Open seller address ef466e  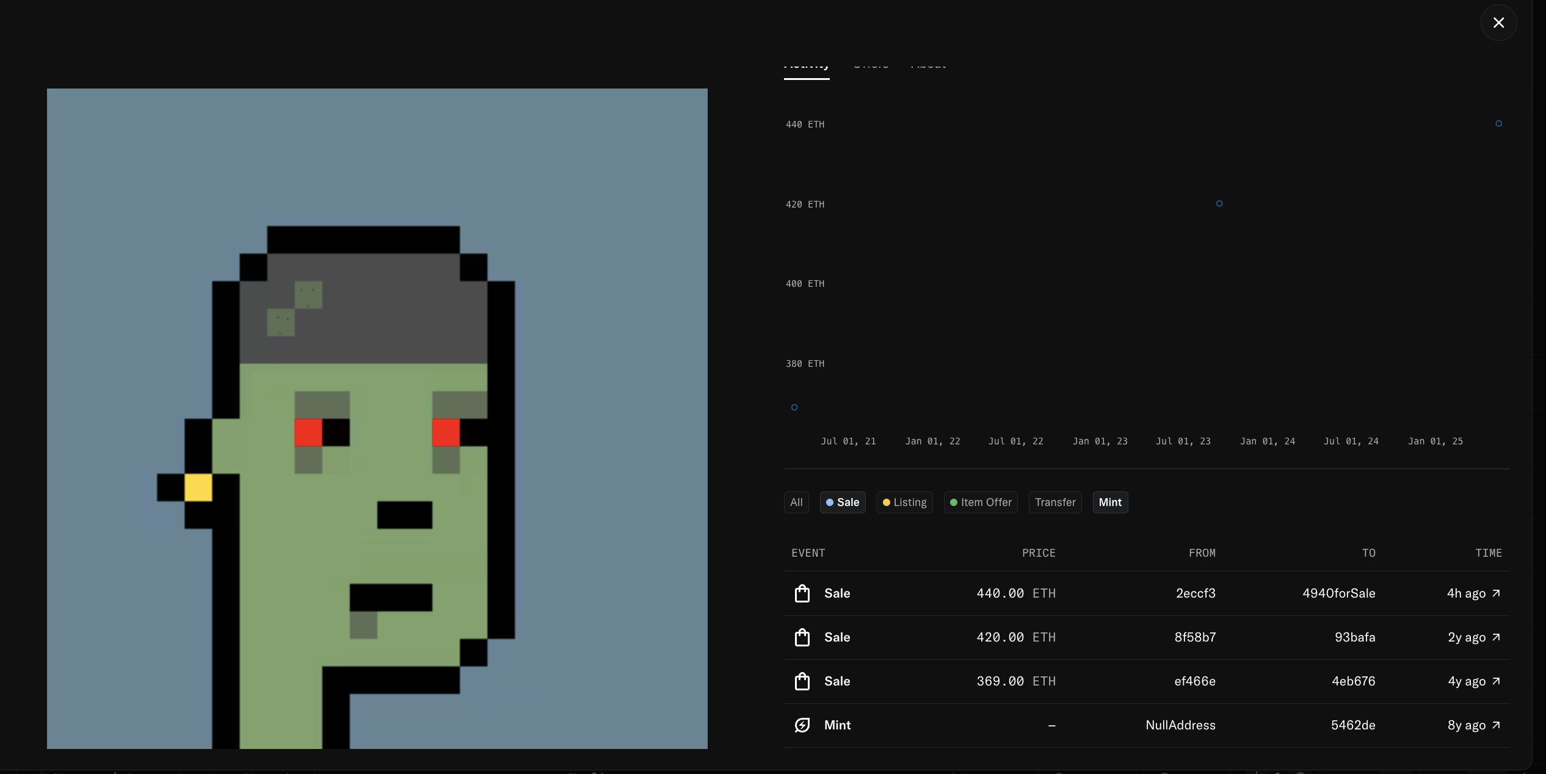coord(1195,681)
